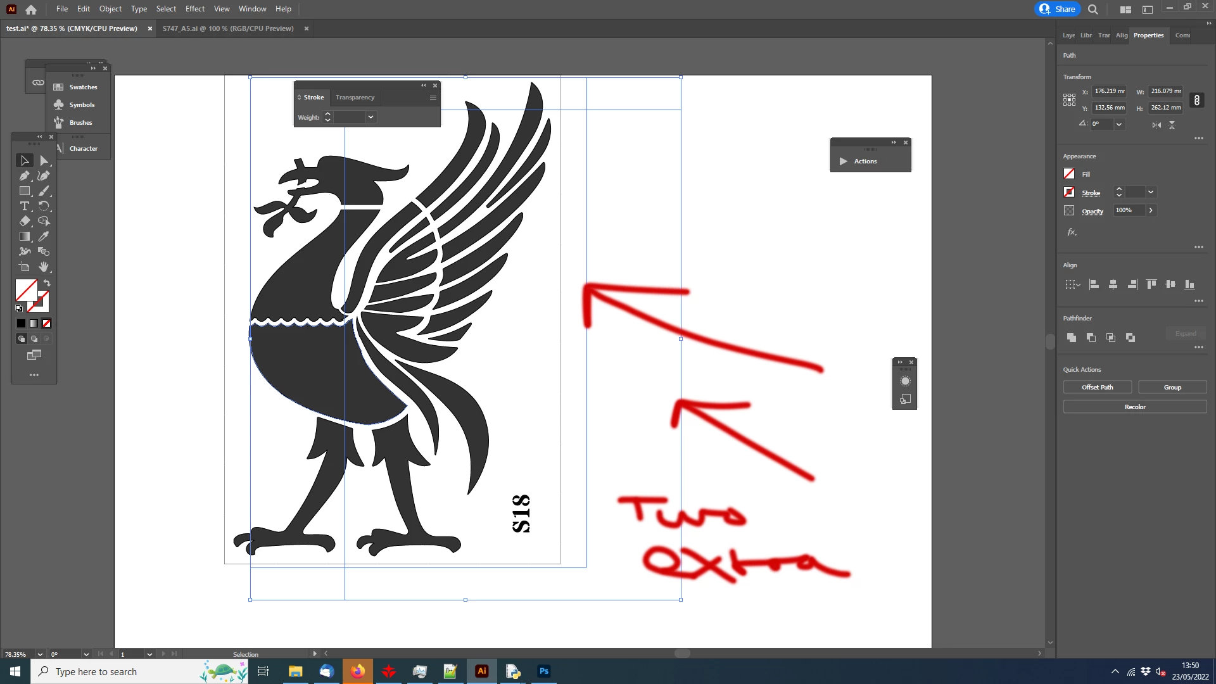Image resolution: width=1216 pixels, height=684 pixels.
Task: Select the Hand tool
Action: (44, 267)
